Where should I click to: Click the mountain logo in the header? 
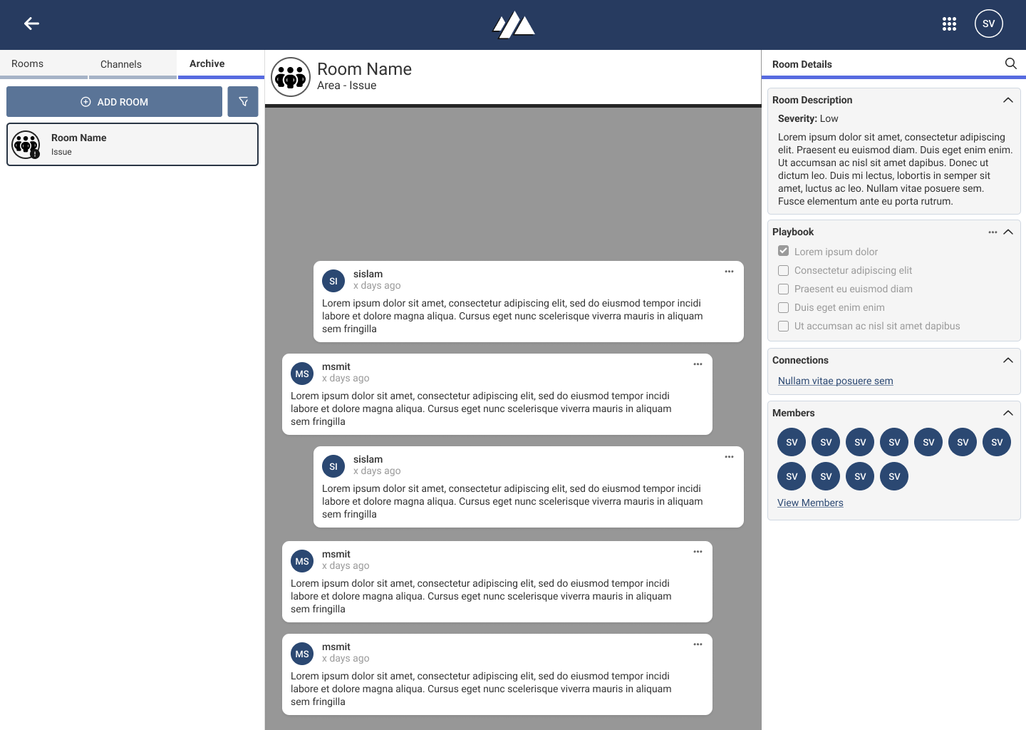click(x=514, y=25)
